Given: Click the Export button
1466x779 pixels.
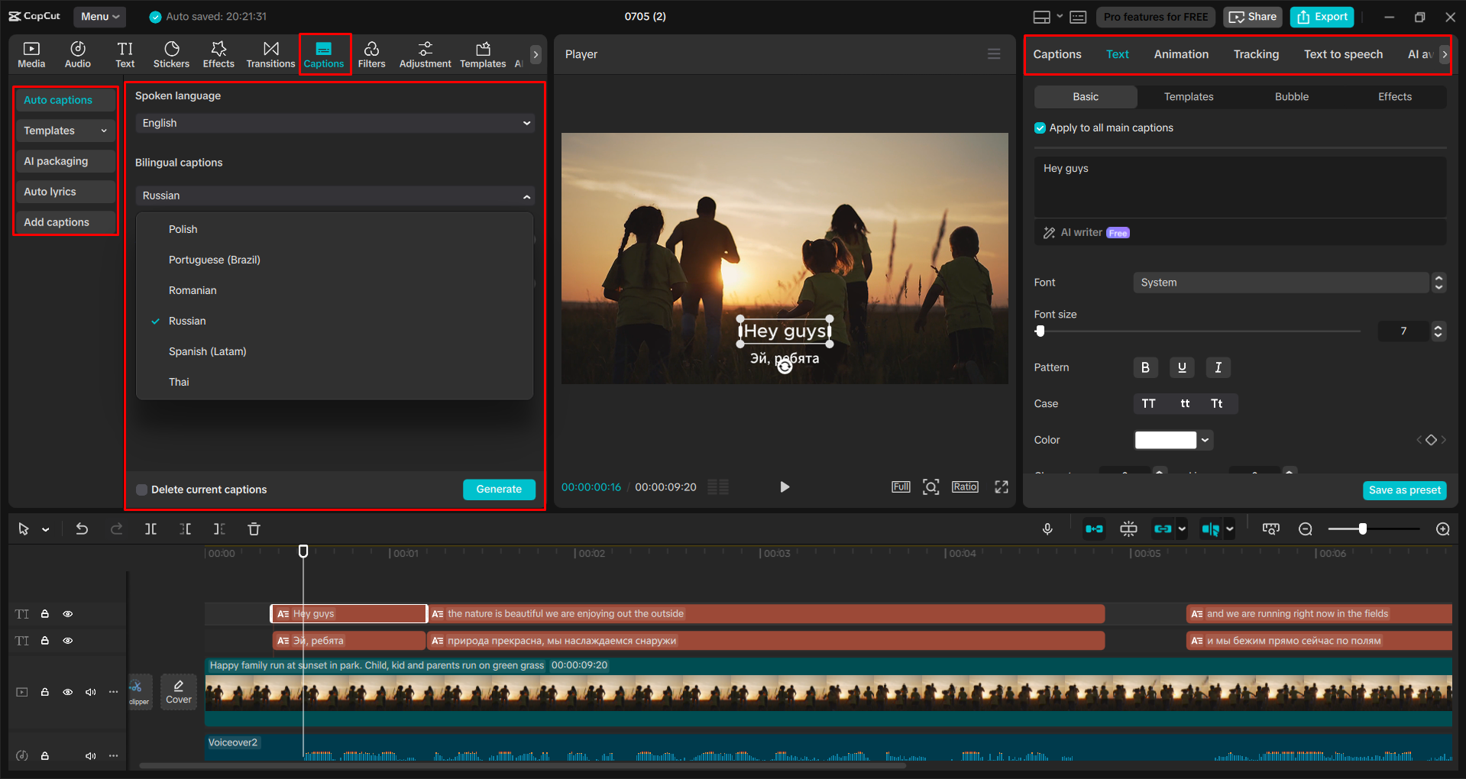Looking at the screenshot, I should [x=1322, y=17].
